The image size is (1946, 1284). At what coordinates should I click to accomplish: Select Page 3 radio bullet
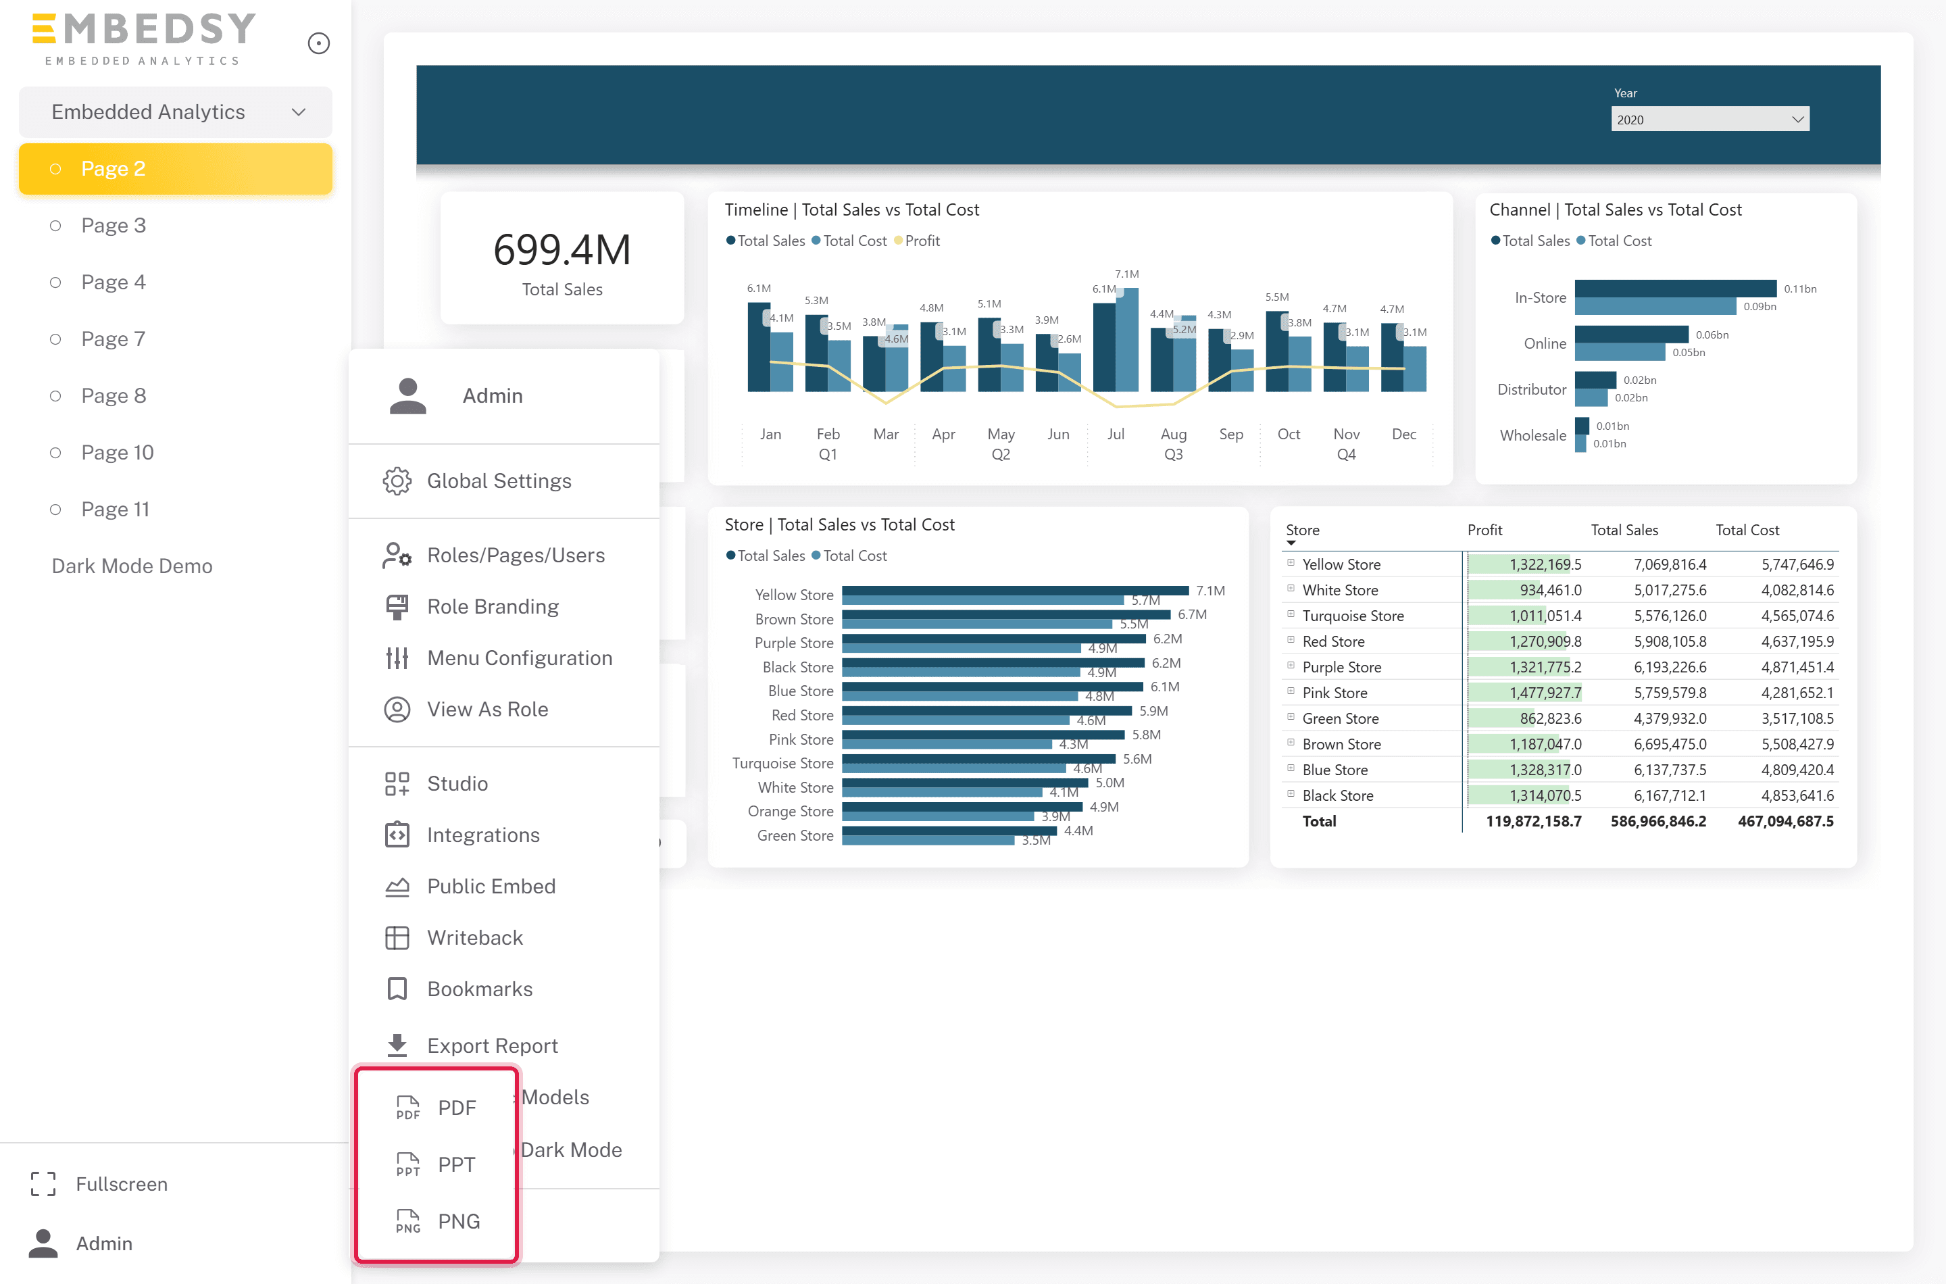click(55, 225)
